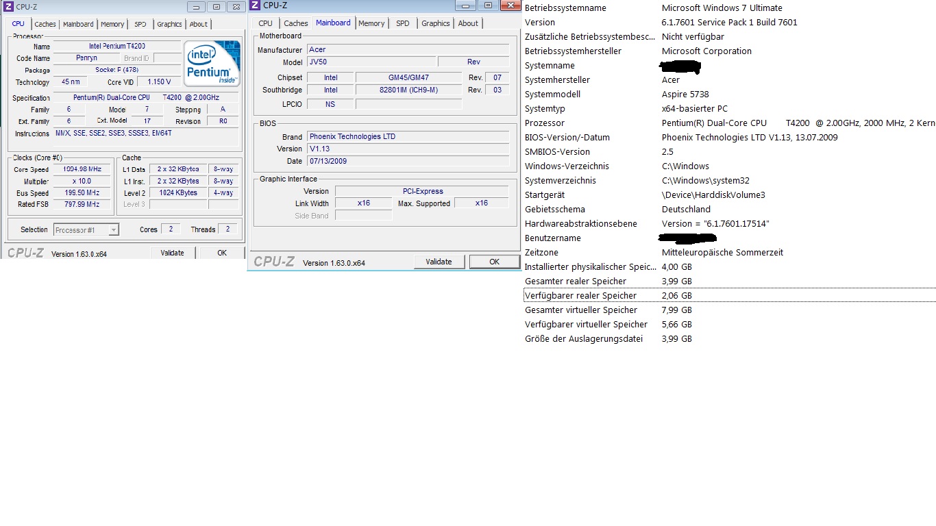Click the Level 2 cache value '1024 KBytes'

(178, 193)
